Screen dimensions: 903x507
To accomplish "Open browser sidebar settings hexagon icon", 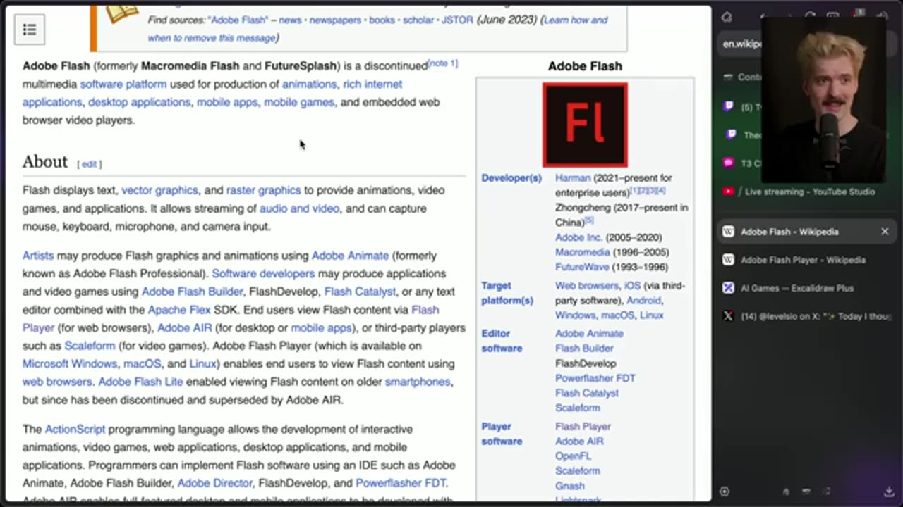I will click(x=725, y=492).
